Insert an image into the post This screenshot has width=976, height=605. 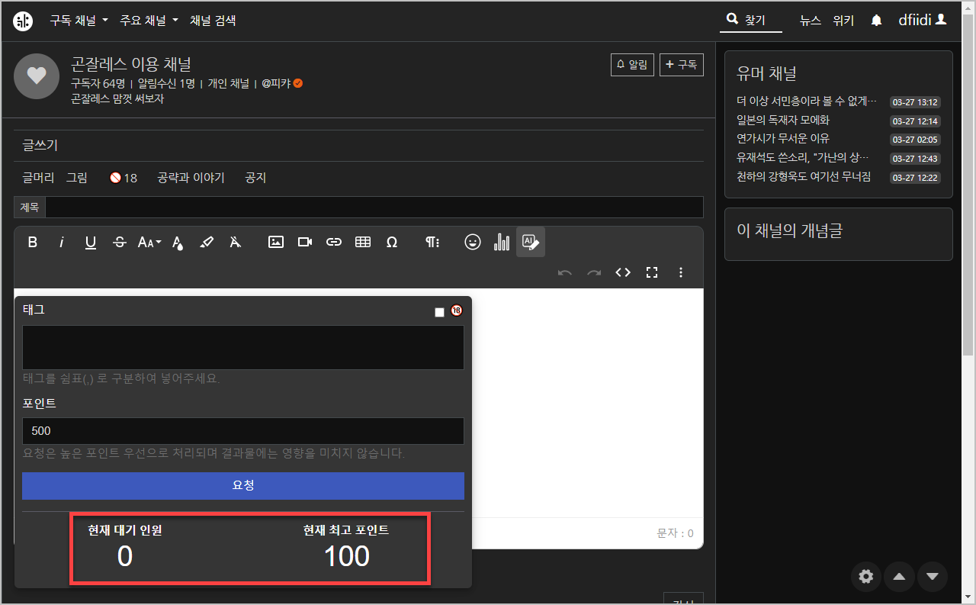coord(275,242)
